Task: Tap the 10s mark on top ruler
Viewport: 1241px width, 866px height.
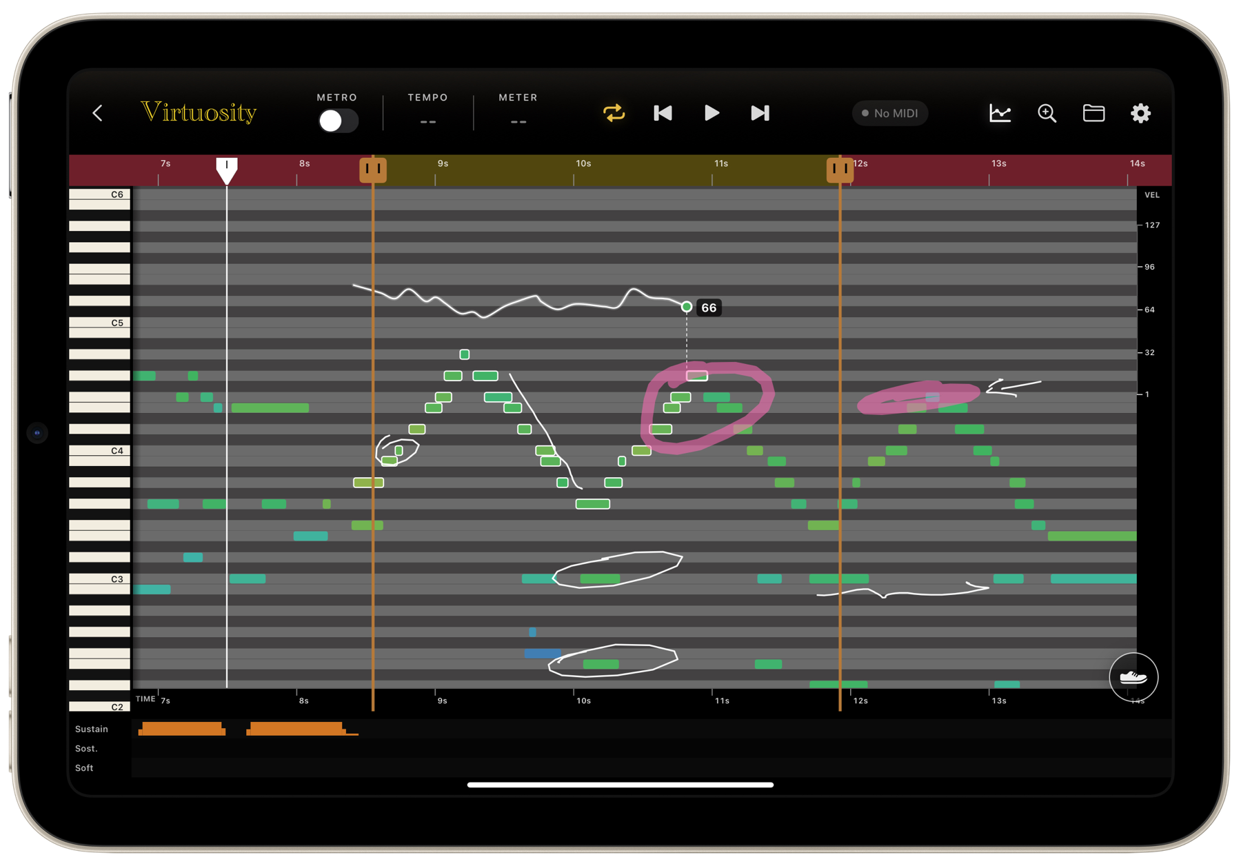Action: [583, 163]
